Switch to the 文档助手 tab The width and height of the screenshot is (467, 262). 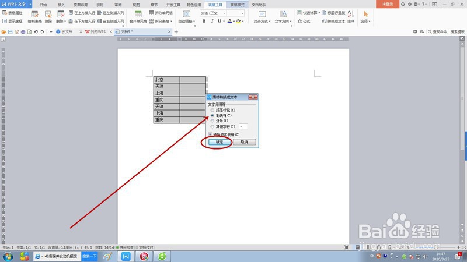point(259,5)
